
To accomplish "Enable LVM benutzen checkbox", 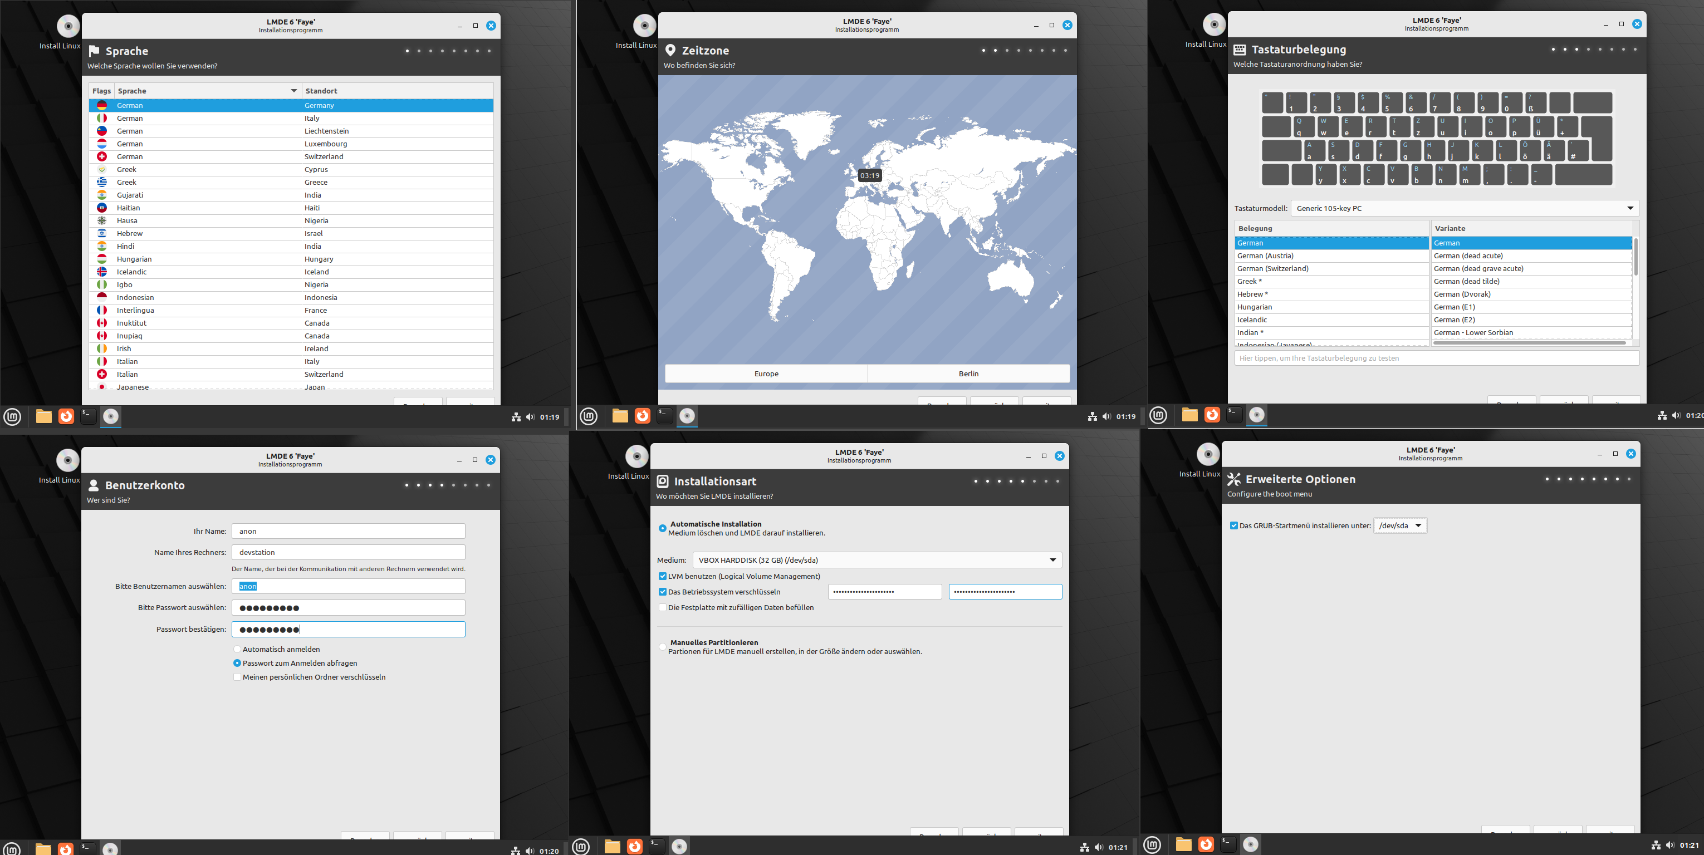I will [x=662, y=577].
